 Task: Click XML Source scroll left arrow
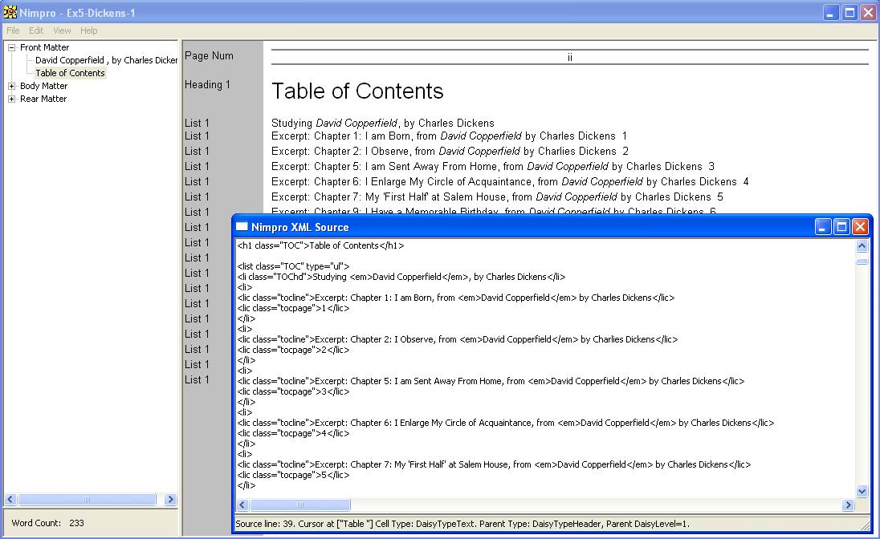[x=242, y=505]
